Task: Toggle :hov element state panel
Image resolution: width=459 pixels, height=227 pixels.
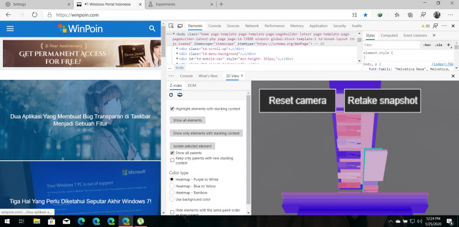Action: [427, 45]
